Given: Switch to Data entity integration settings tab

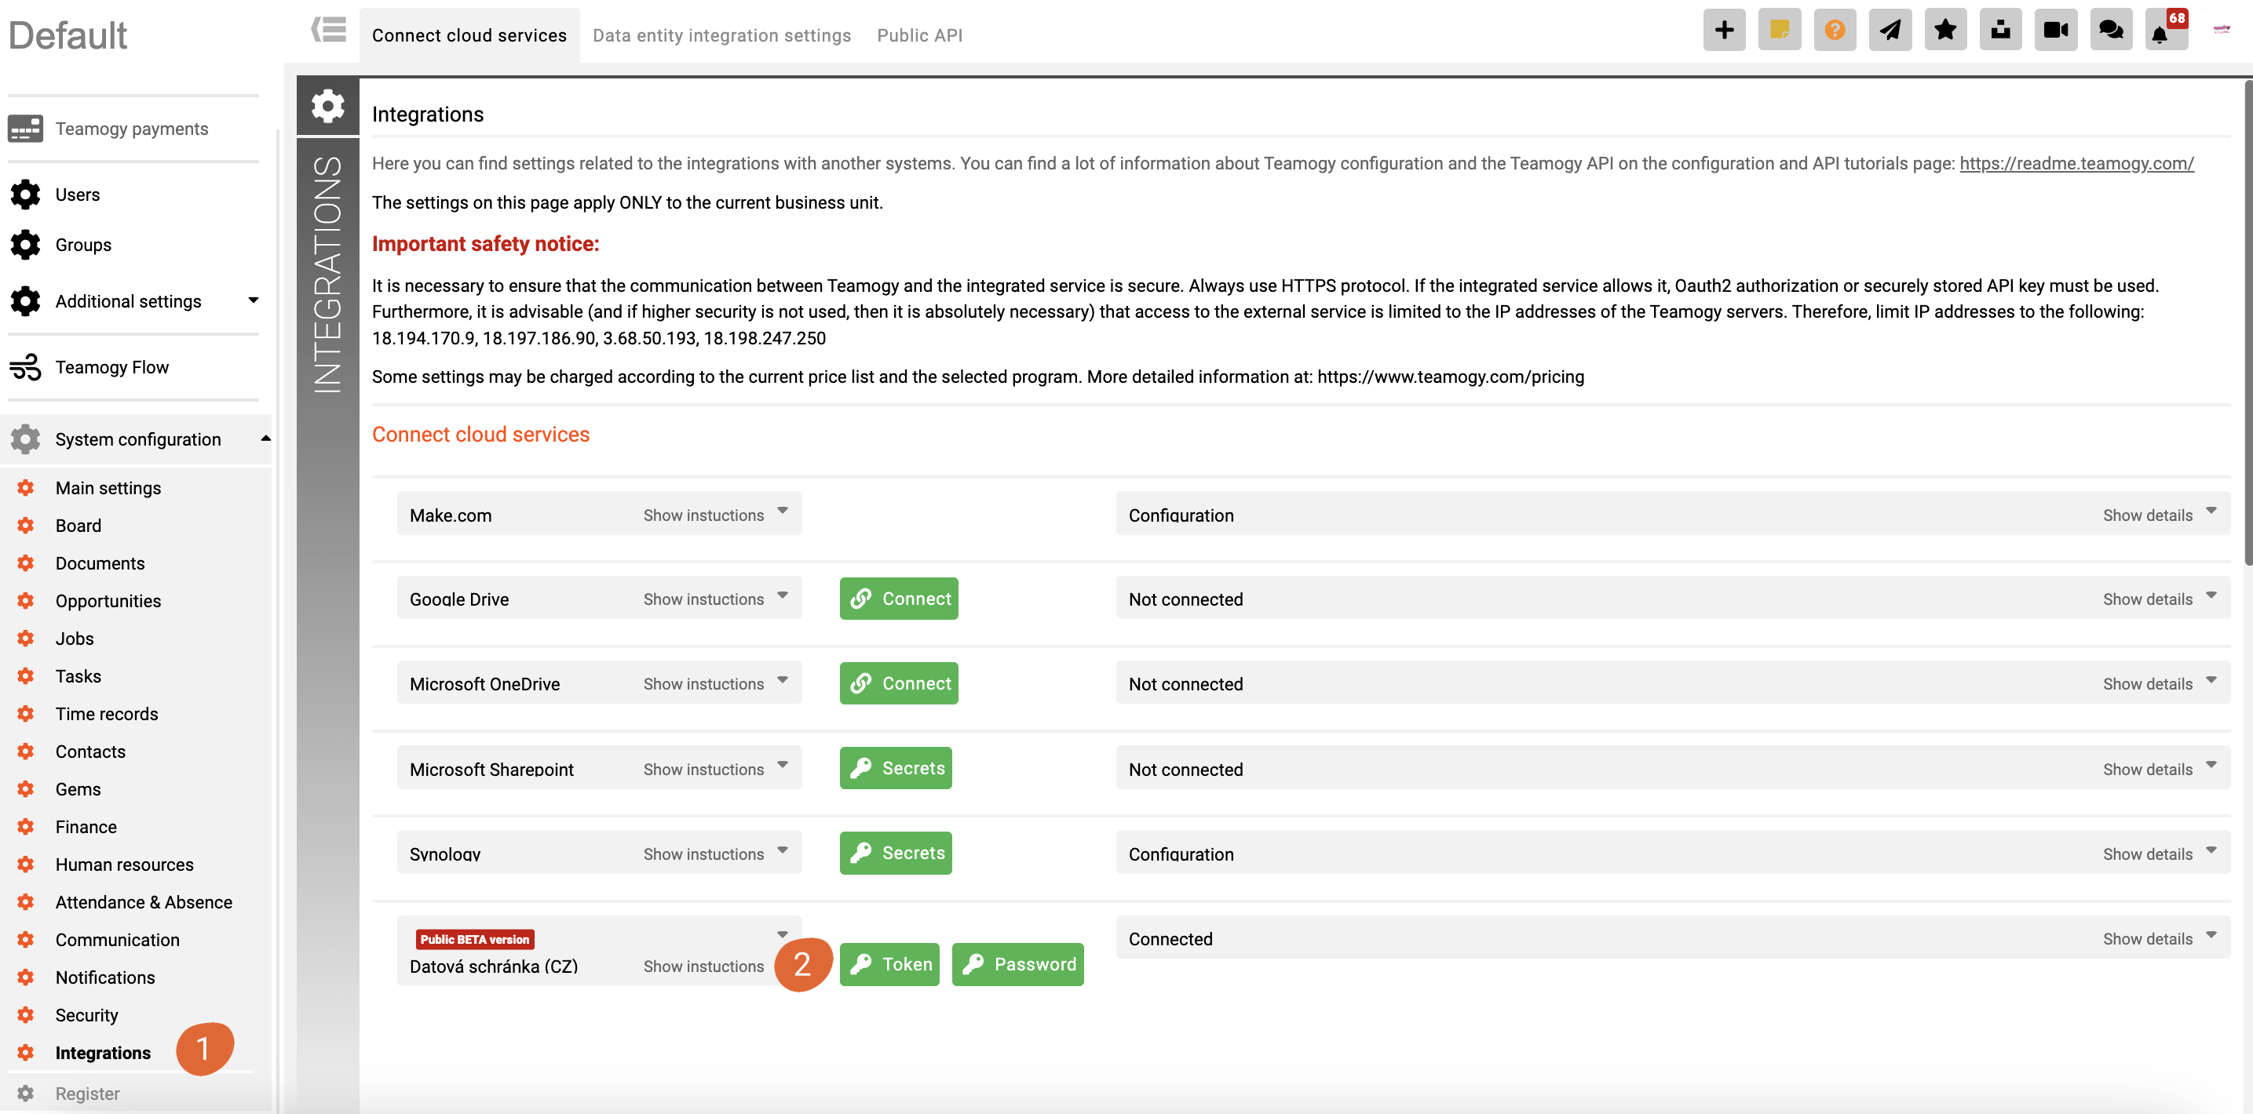Looking at the screenshot, I should click(x=721, y=35).
